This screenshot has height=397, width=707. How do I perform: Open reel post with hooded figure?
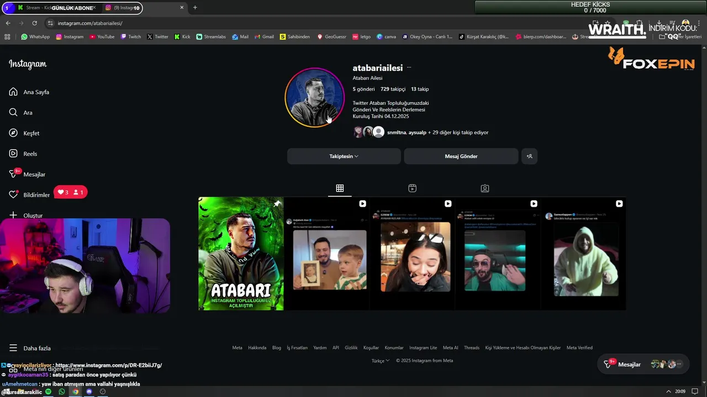(x=583, y=254)
